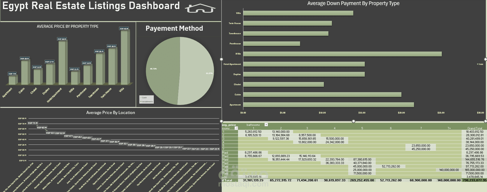Image resolution: width=487 pixels, height=192 pixels.
Task: Click the 'EGP 63 M' label in the location chart
Action: point(42,128)
